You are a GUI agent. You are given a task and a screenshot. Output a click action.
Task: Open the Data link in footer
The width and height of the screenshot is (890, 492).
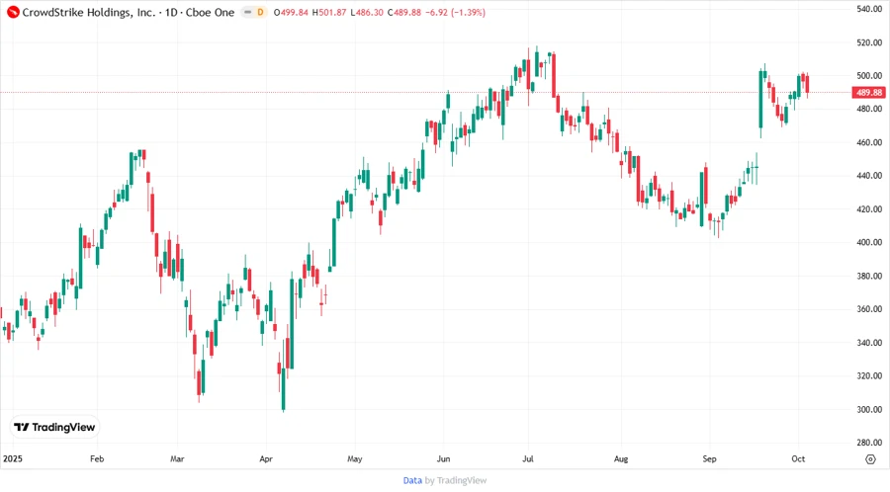412,480
